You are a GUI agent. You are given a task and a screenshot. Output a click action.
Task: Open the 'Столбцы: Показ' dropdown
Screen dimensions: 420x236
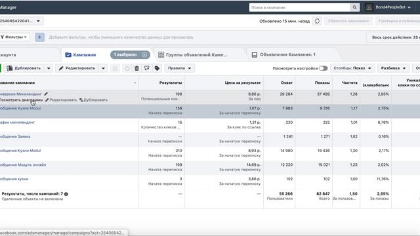coord(352,68)
